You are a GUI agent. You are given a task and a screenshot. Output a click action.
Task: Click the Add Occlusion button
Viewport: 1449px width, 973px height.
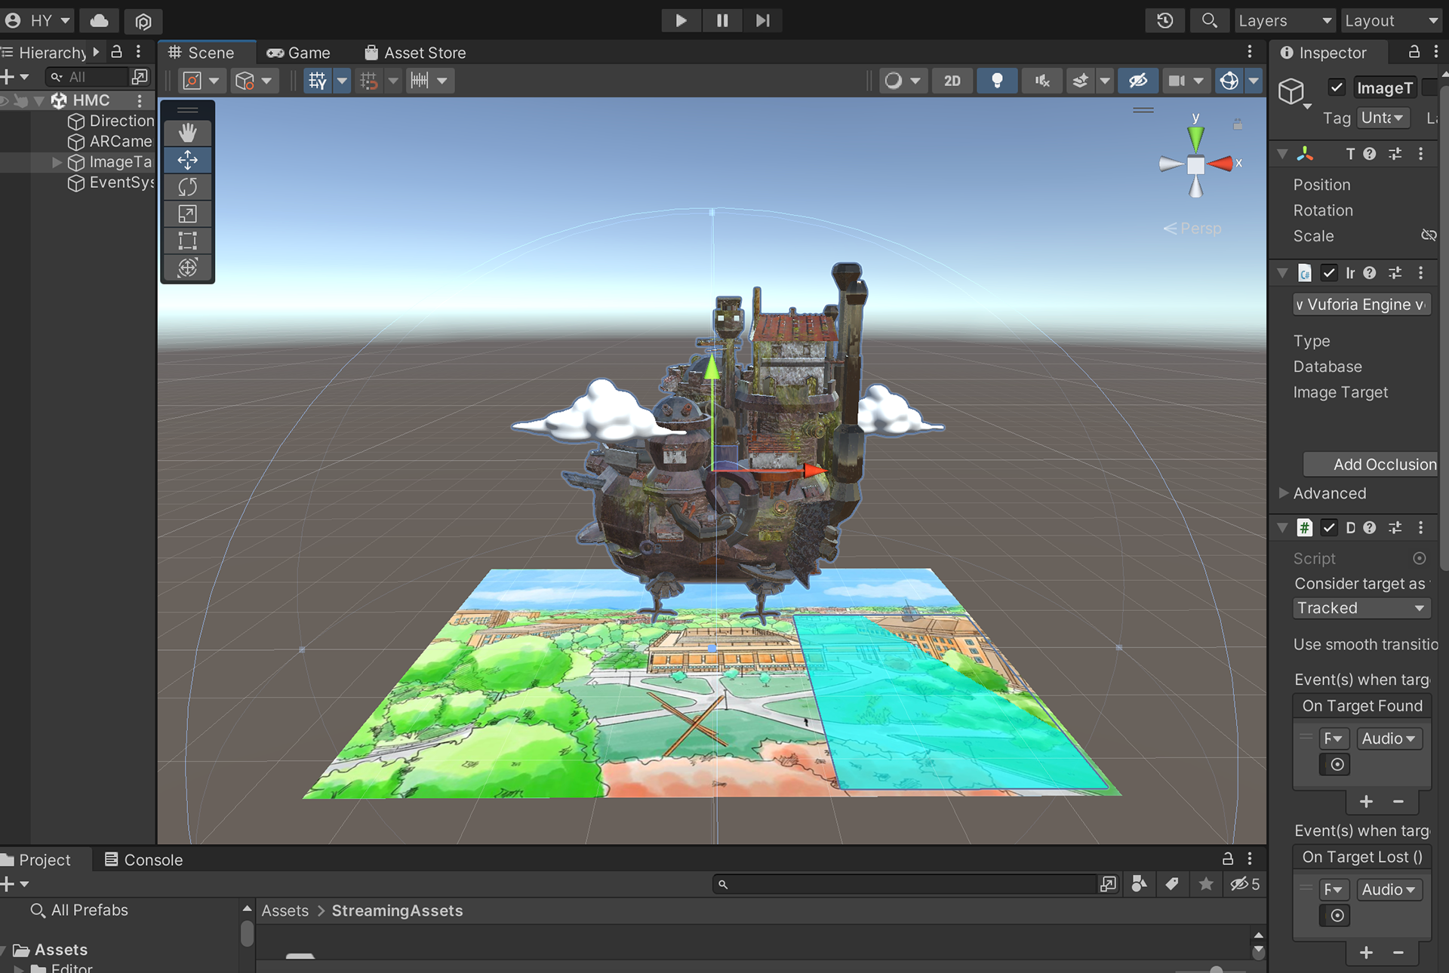click(1371, 465)
